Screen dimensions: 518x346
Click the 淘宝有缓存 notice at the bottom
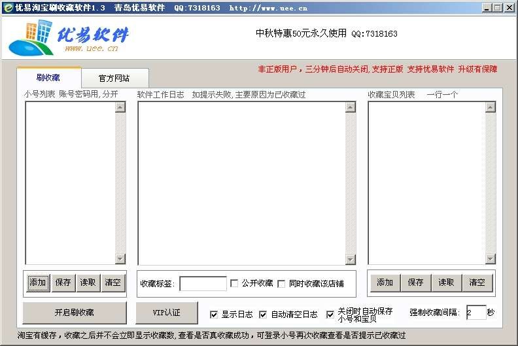click(x=211, y=336)
